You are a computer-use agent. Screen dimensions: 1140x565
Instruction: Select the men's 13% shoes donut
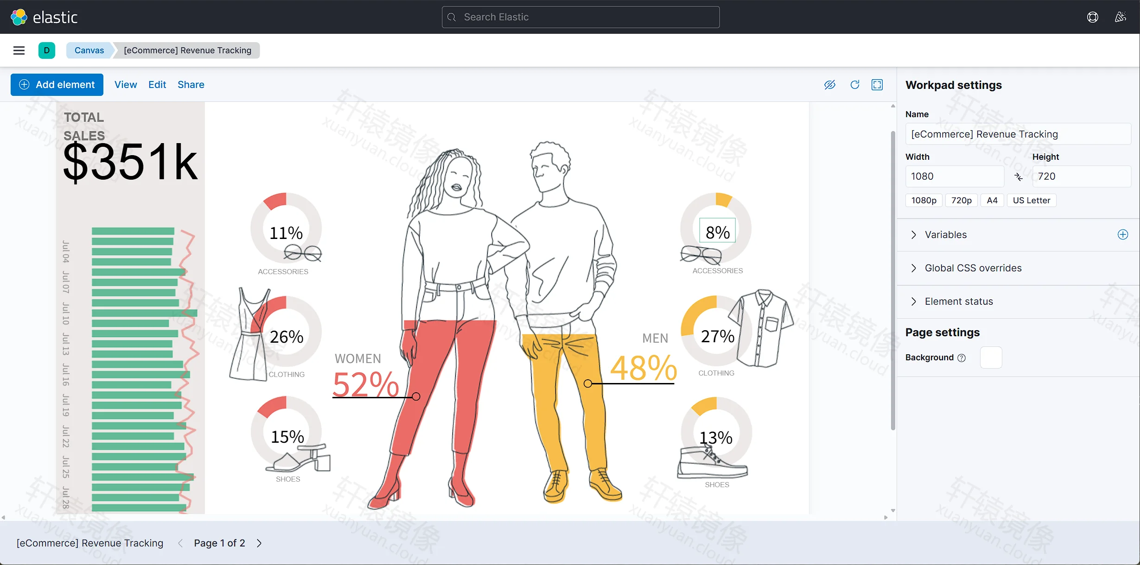coord(716,433)
